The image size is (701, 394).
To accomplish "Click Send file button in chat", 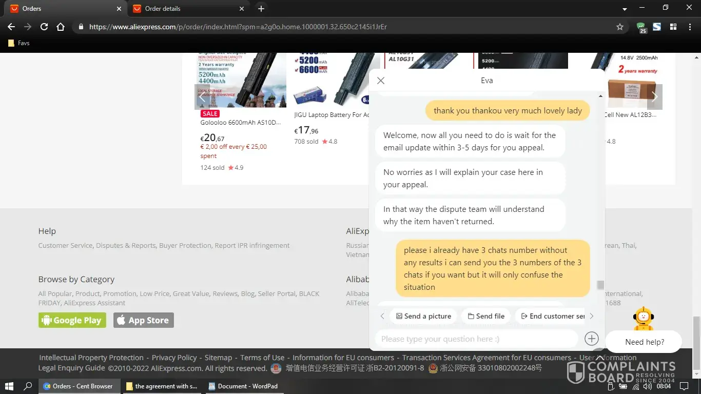I will click(x=485, y=316).
